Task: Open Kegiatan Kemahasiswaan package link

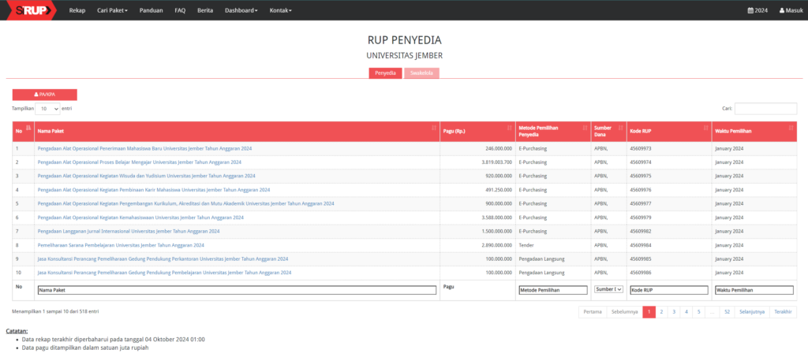Action: 140,217
